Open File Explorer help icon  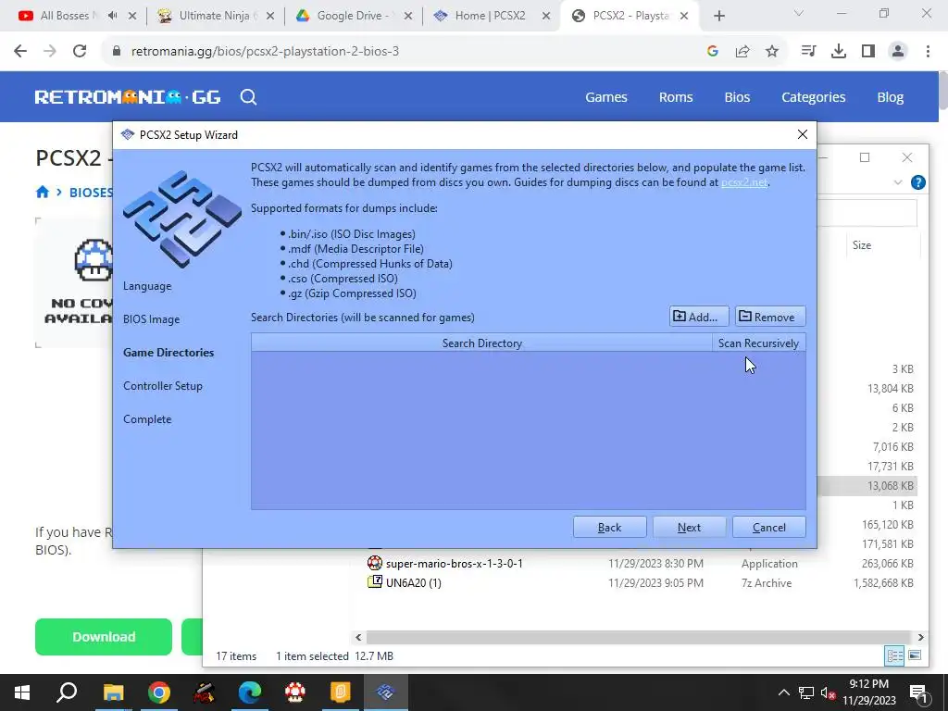[917, 182]
